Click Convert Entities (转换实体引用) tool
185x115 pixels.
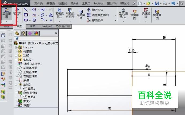point(70,13)
